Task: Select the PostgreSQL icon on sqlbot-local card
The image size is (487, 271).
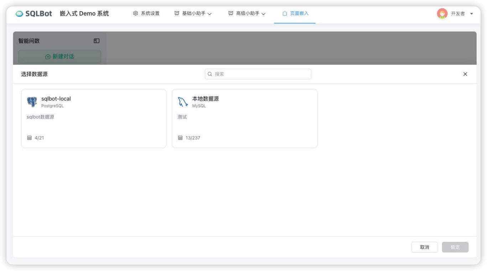Action: pos(32,101)
